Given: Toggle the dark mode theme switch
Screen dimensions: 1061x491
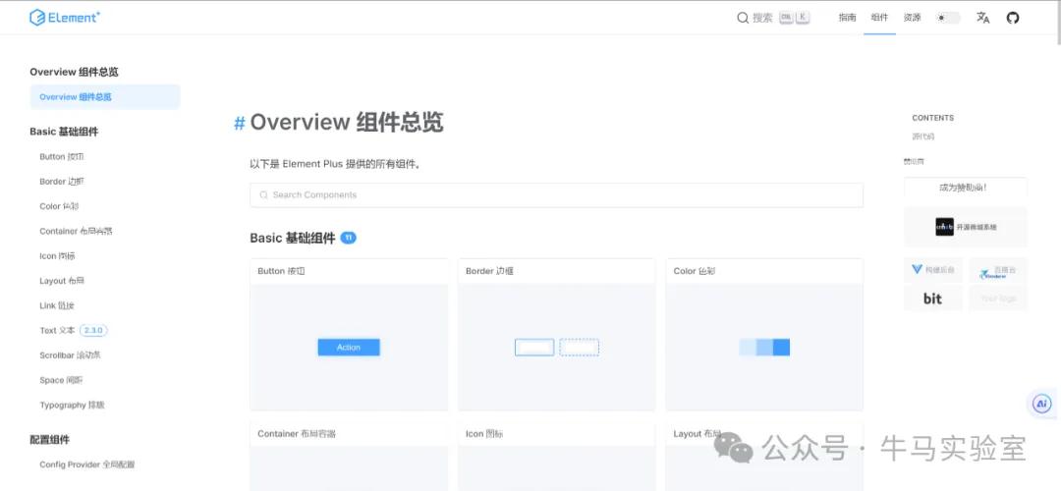Looking at the screenshot, I should pyautogui.click(x=948, y=18).
